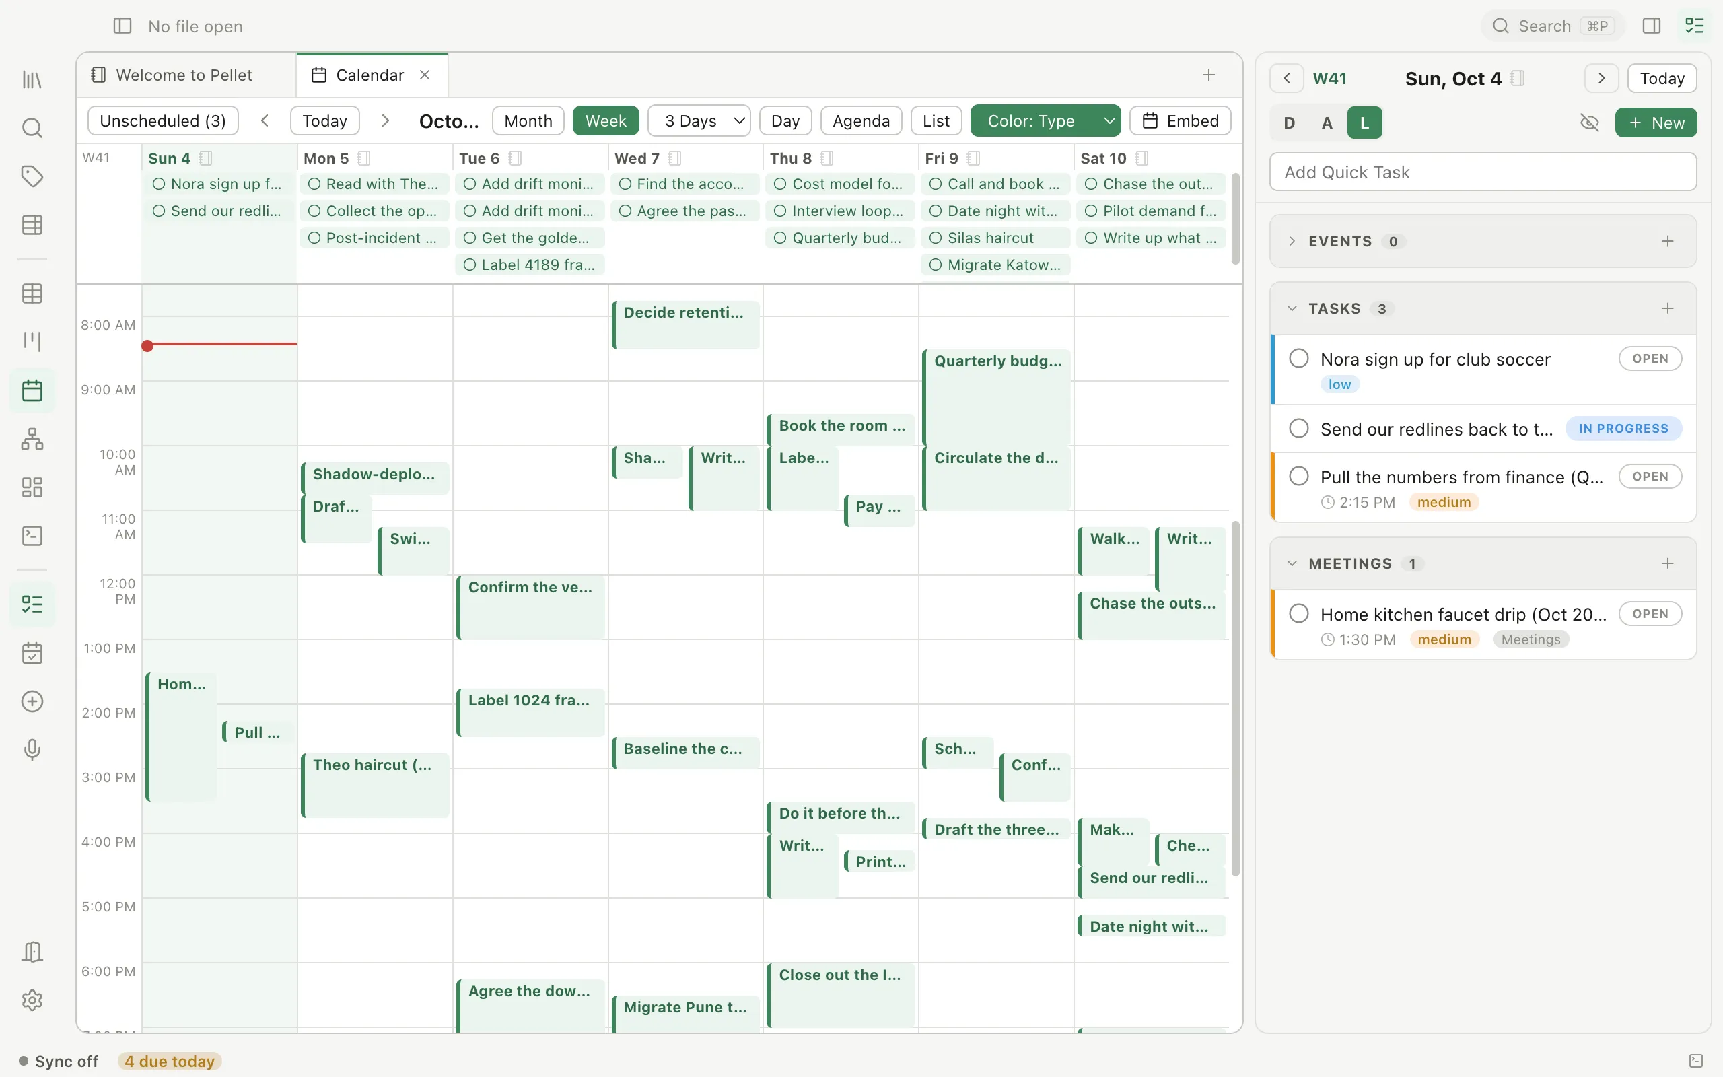Screen dimensions: 1723x1077
Task: Go to previous day in side panel
Action: tap(1287, 78)
